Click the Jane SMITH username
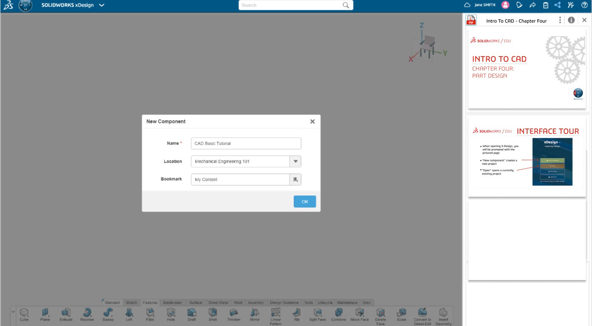The height and width of the screenshot is (326, 592). pyautogui.click(x=485, y=5)
